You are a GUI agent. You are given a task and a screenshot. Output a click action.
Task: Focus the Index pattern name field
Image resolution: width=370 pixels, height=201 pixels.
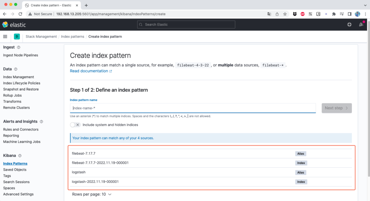point(193,108)
